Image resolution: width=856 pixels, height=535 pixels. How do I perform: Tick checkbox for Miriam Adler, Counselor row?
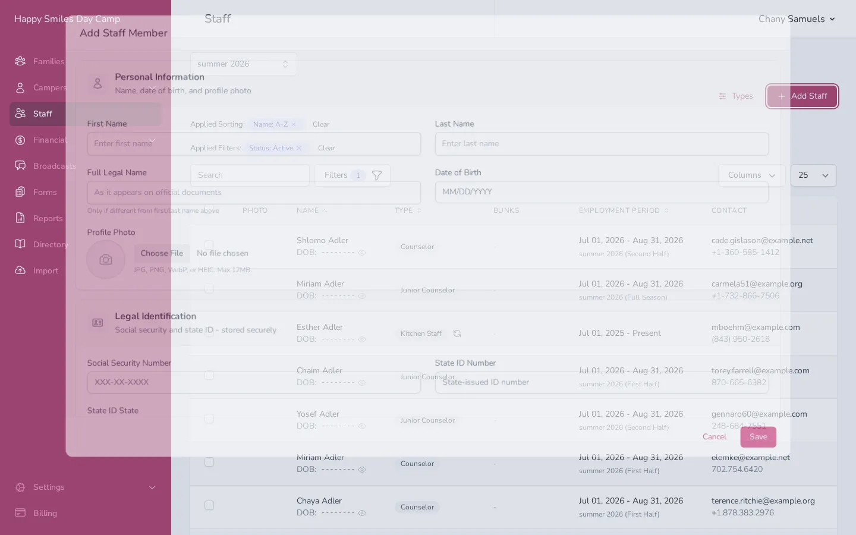coord(209,462)
